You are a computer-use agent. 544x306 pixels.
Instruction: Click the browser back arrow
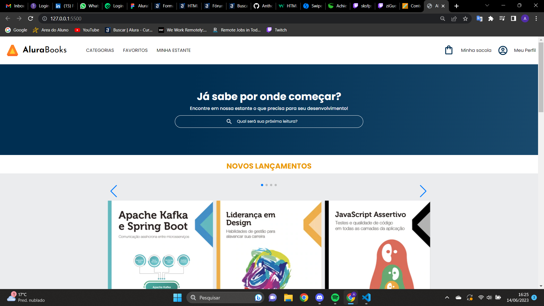(x=8, y=18)
